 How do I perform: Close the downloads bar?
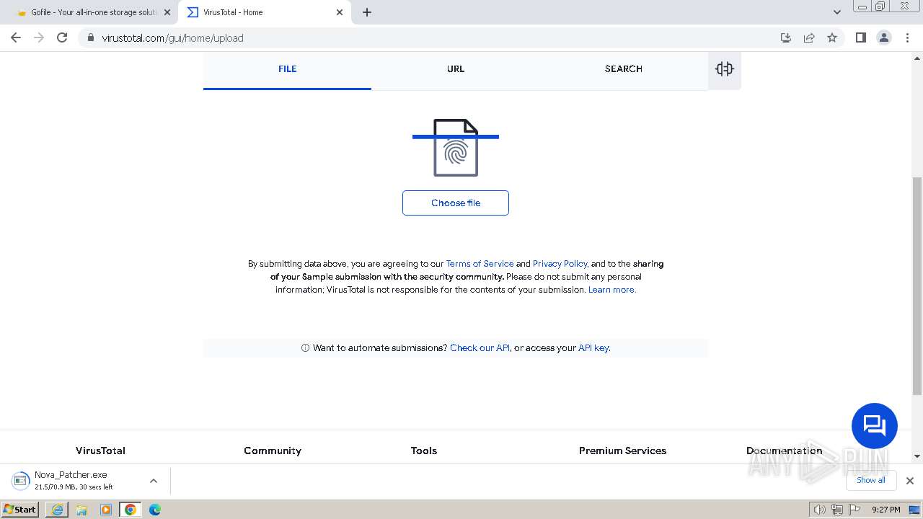click(910, 481)
